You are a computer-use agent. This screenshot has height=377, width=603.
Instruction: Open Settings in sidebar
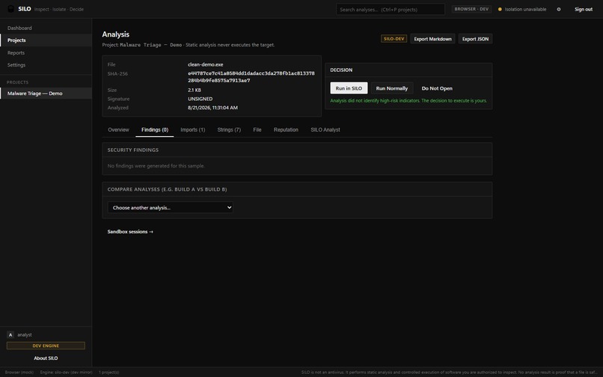tap(46, 65)
